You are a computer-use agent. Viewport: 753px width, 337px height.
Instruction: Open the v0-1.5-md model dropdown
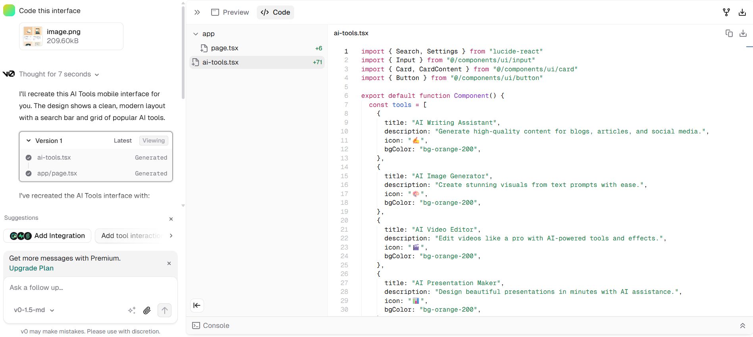tap(34, 310)
